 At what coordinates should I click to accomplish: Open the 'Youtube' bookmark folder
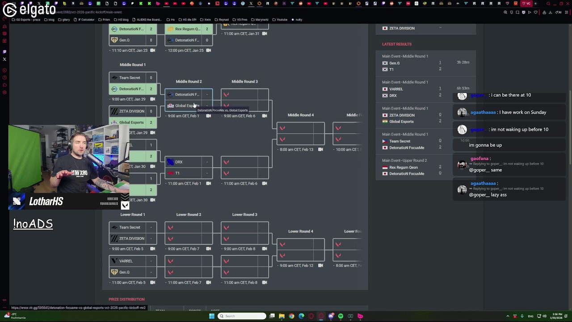tap(280, 20)
